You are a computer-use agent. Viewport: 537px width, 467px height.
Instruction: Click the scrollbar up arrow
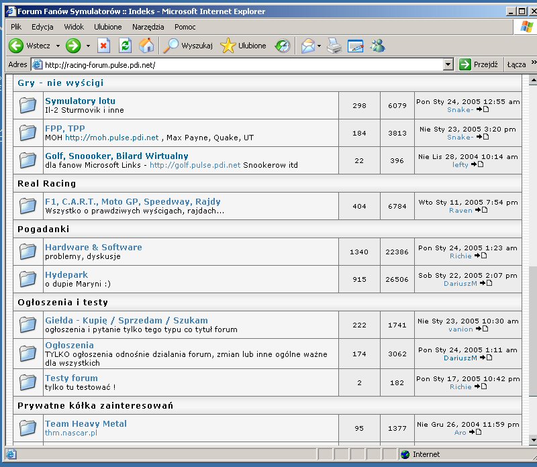(x=533, y=81)
